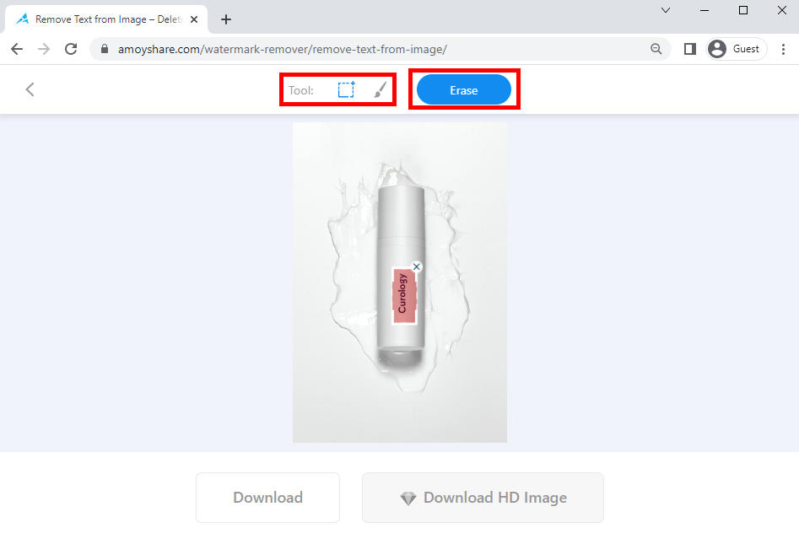799x539 pixels.
Task: Navigate back in the browser
Action: [17, 49]
